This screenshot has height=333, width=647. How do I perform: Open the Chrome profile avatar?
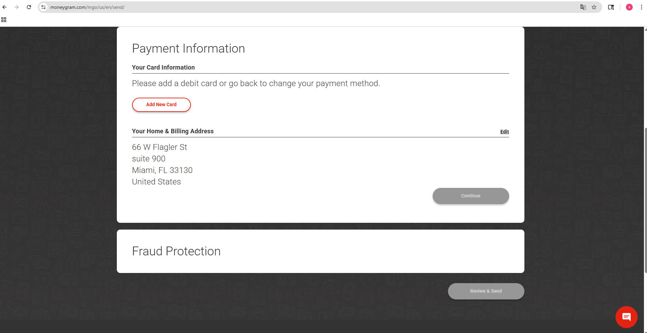click(629, 7)
